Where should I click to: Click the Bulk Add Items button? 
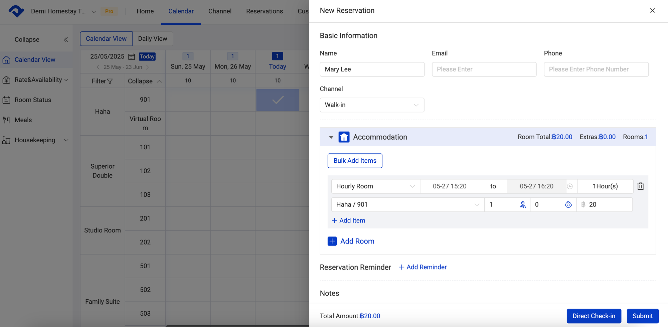[x=355, y=161]
